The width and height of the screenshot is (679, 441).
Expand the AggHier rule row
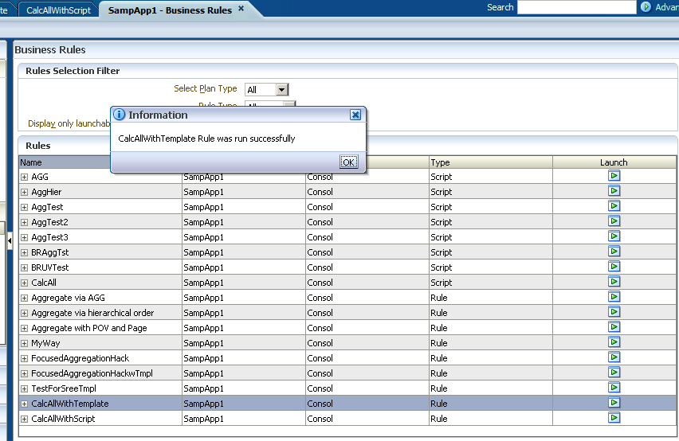(x=24, y=192)
